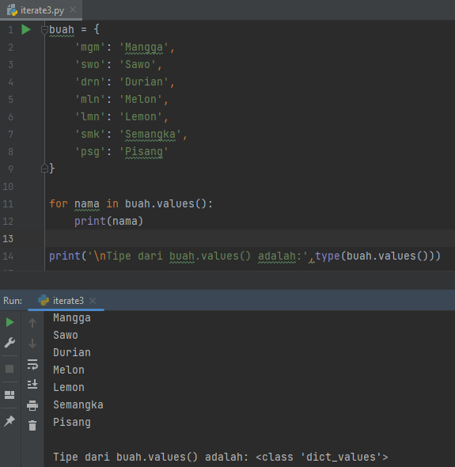Viewport: 455px width, 467px height.
Task: Click line number 11 in gutter
Action: click(8, 203)
